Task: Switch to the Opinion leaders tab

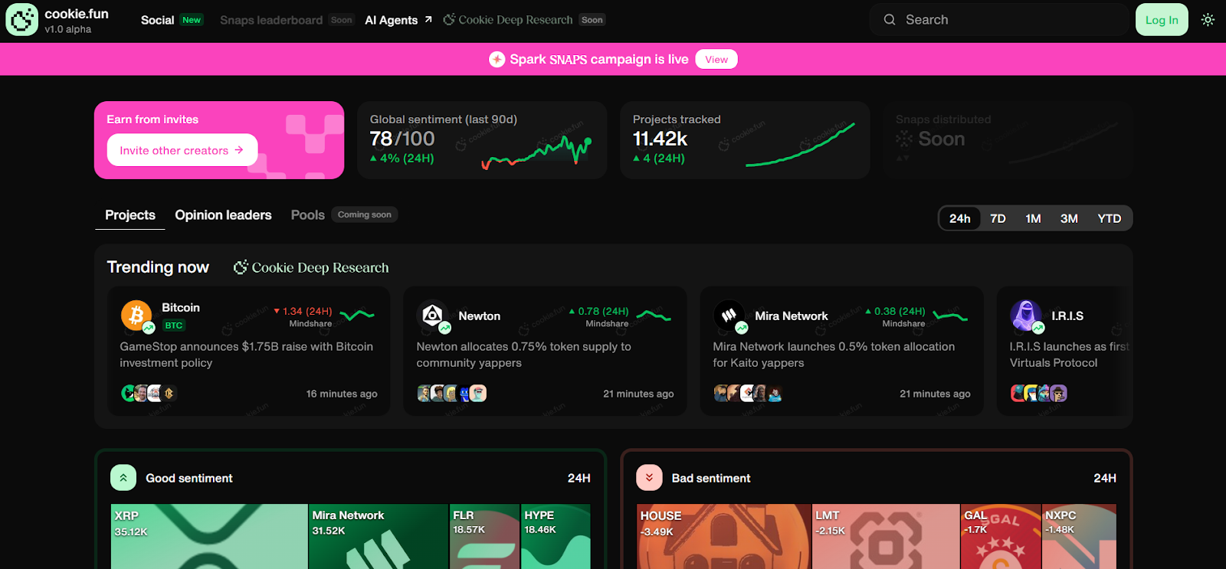Action: [x=223, y=215]
